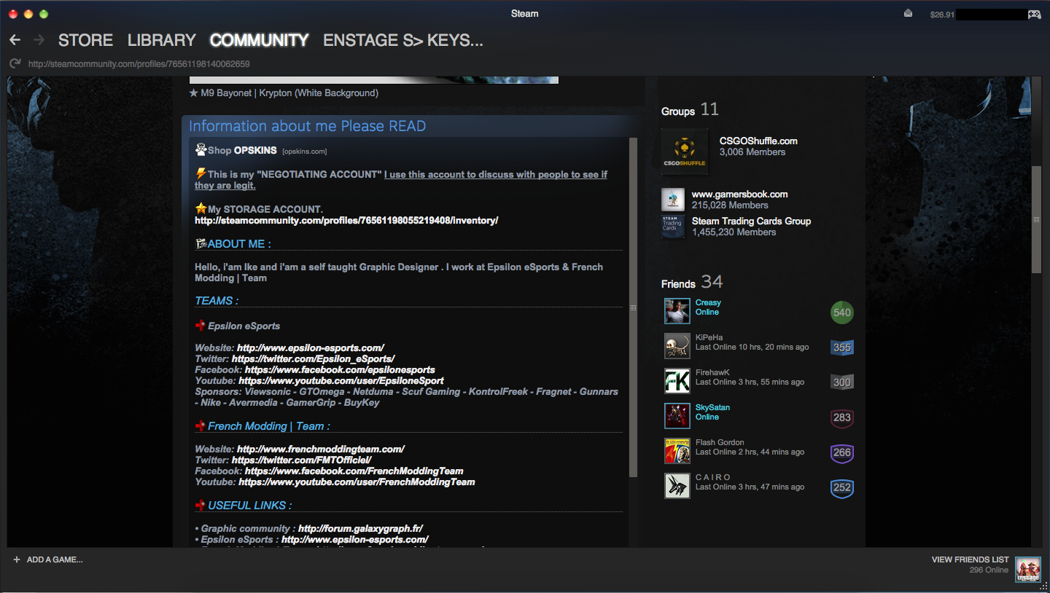1050x593 pixels.
Task: Open the OPSKINS shop link
Action: [255, 150]
